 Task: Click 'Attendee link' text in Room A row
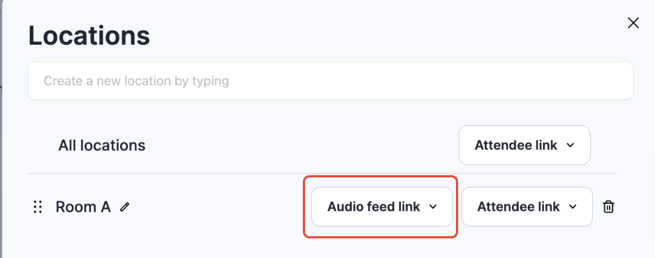tap(518, 207)
